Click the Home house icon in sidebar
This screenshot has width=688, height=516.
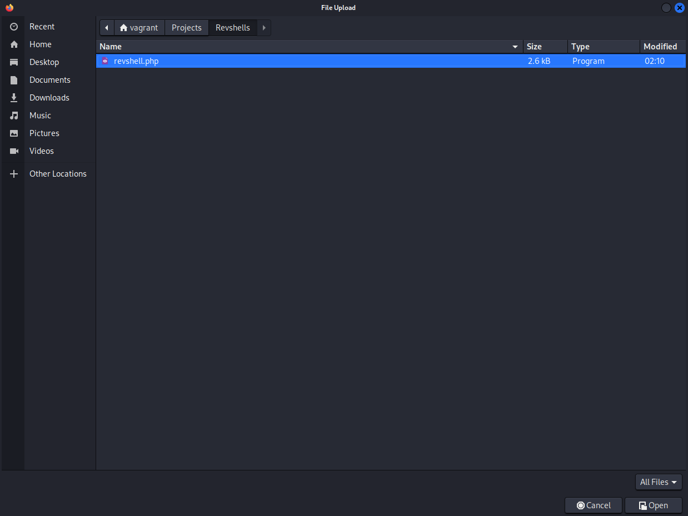pyautogui.click(x=14, y=44)
